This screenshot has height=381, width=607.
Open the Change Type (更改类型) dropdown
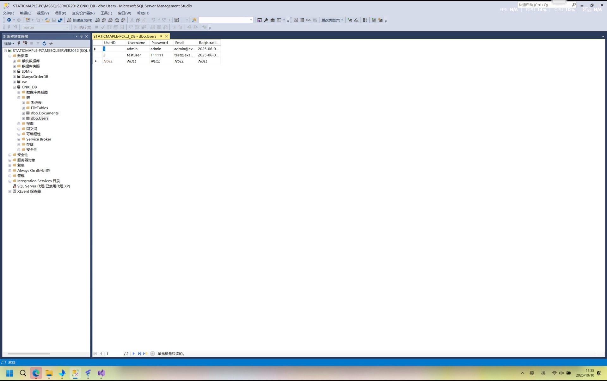tap(332, 20)
